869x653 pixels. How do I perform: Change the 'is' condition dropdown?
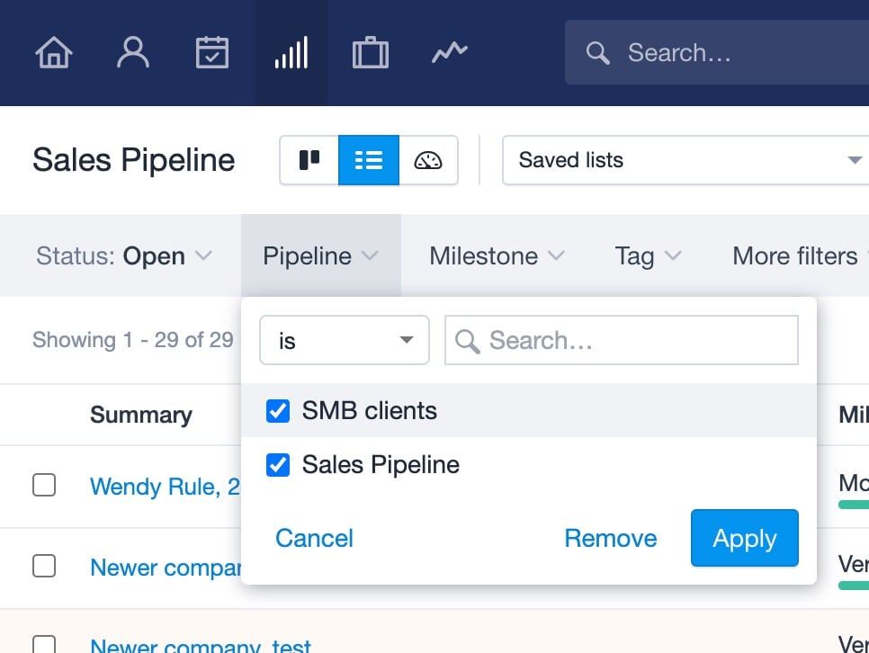tap(345, 340)
